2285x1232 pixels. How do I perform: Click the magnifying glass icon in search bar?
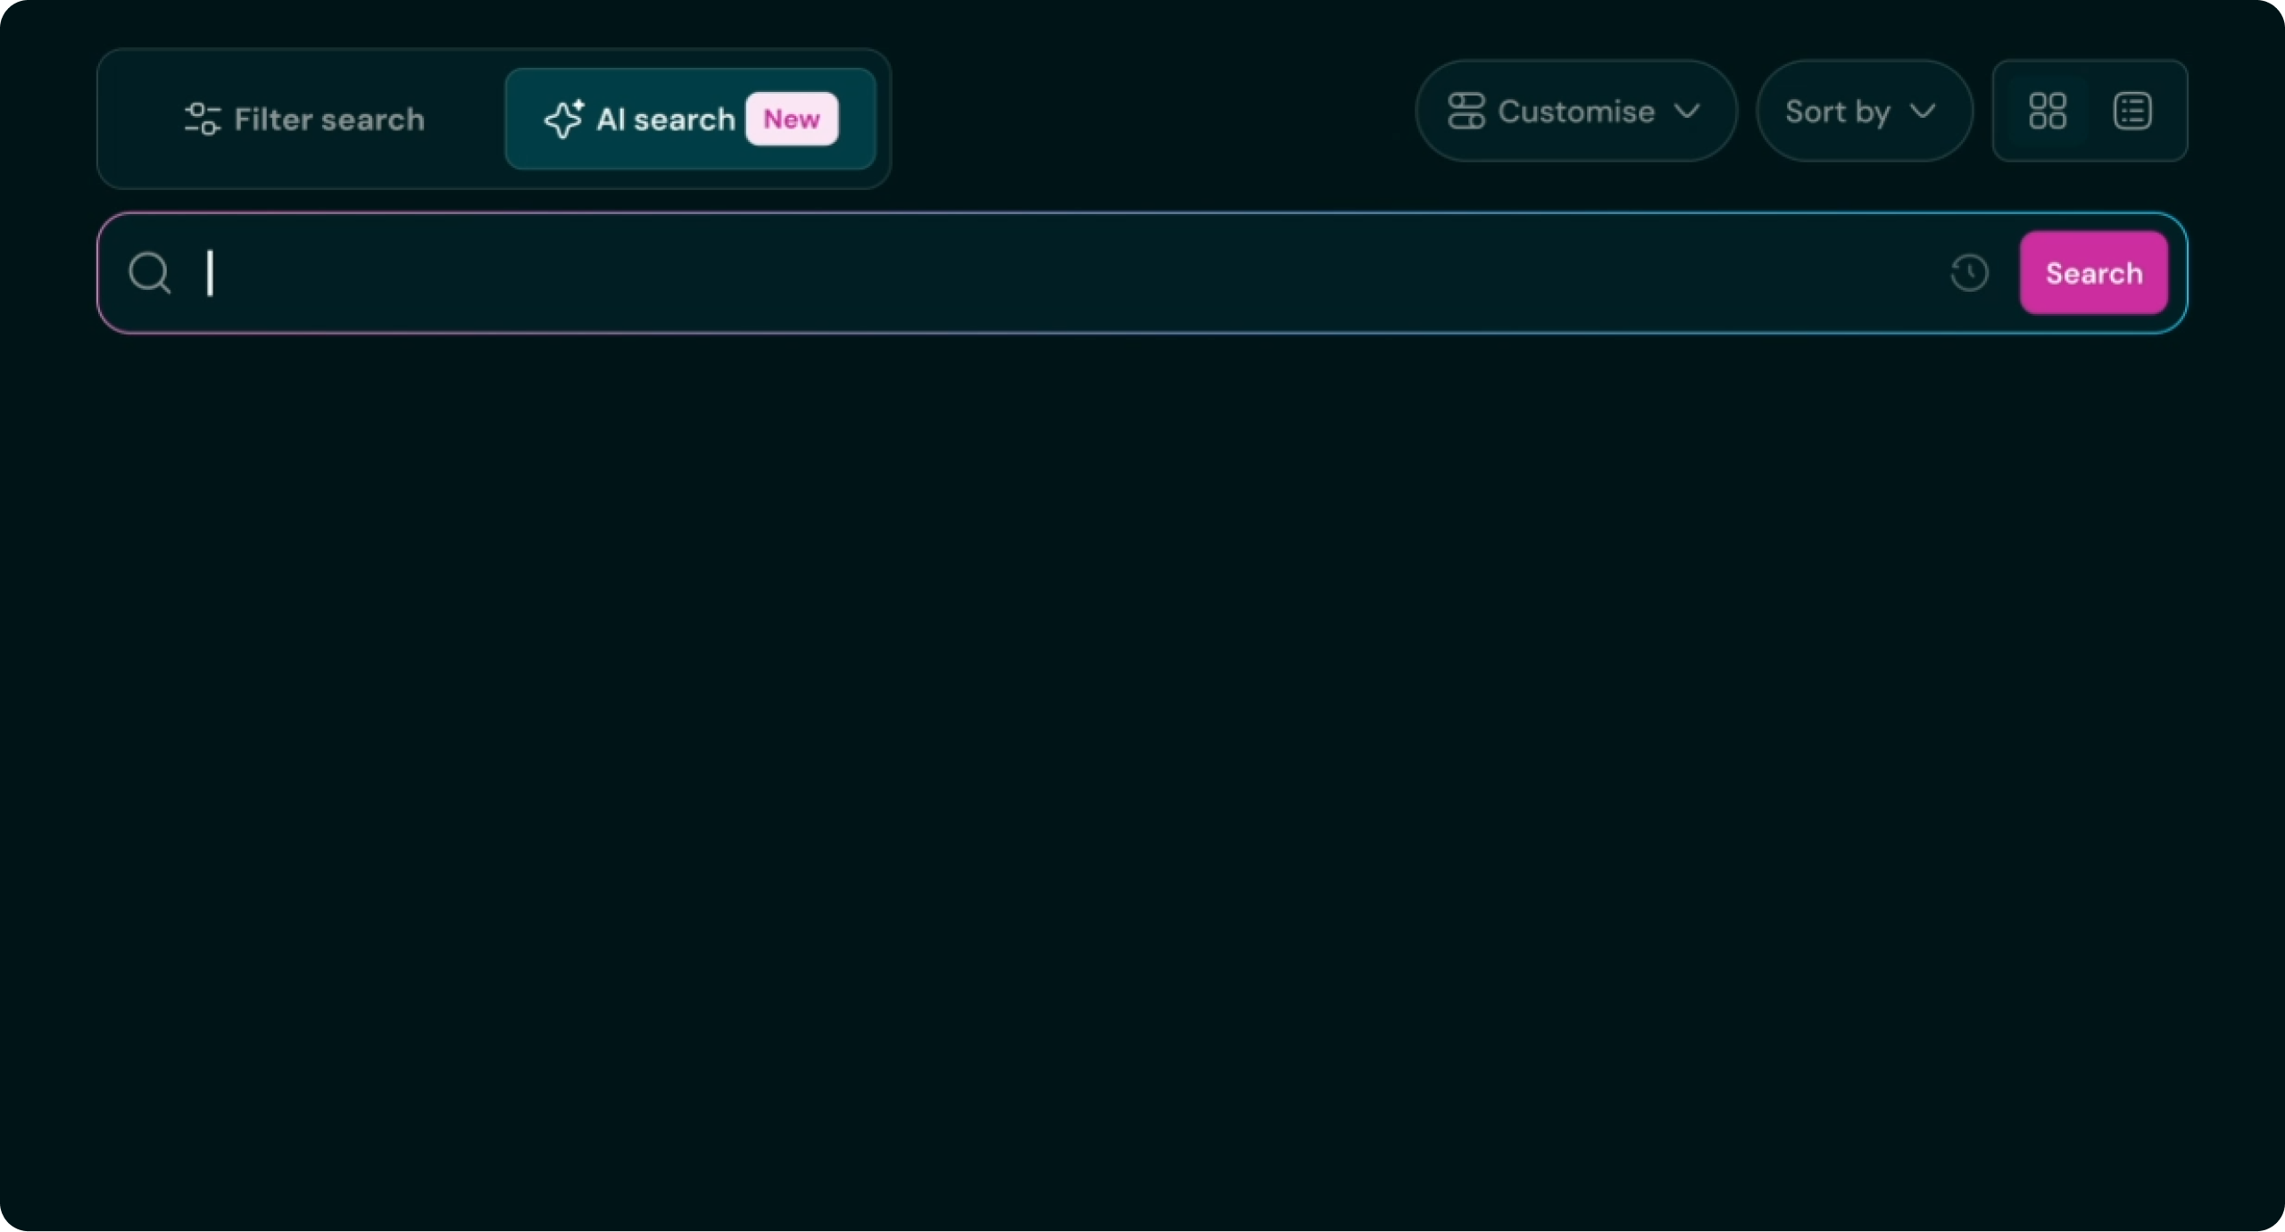click(149, 273)
